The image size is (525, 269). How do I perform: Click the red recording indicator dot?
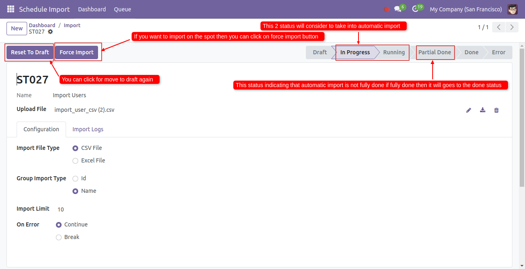tap(386, 9)
